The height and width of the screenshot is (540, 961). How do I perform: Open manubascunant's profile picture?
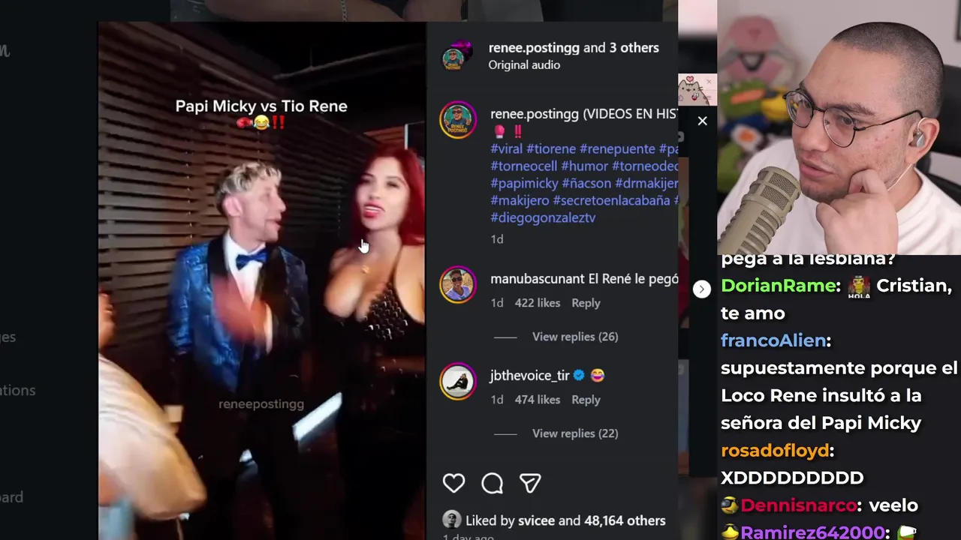click(x=457, y=285)
